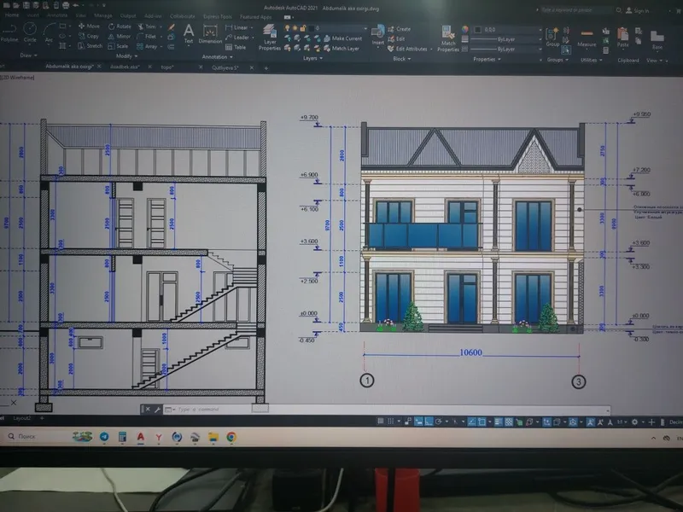The width and height of the screenshot is (683, 512).
Task: Click the Insert block icon
Action: tap(377, 35)
